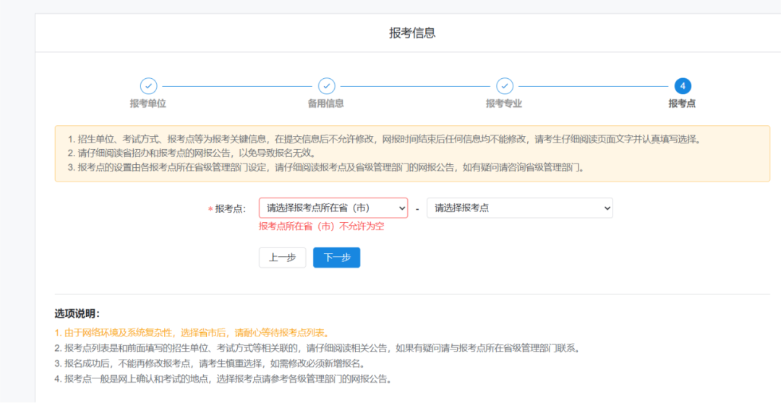Screen dimensions: 781x403
Task: Click the checkmark icon above 备用信息
Action: click(x=326, y=86)
